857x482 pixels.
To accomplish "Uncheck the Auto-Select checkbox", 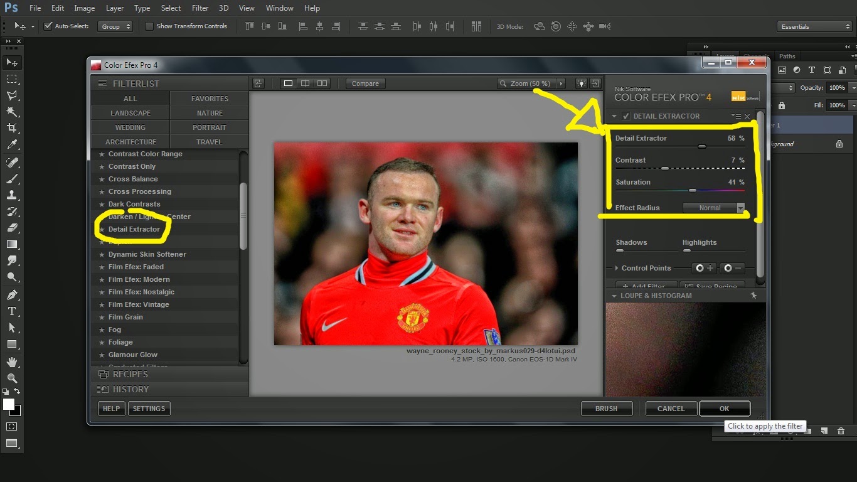I will pos(48,26).
